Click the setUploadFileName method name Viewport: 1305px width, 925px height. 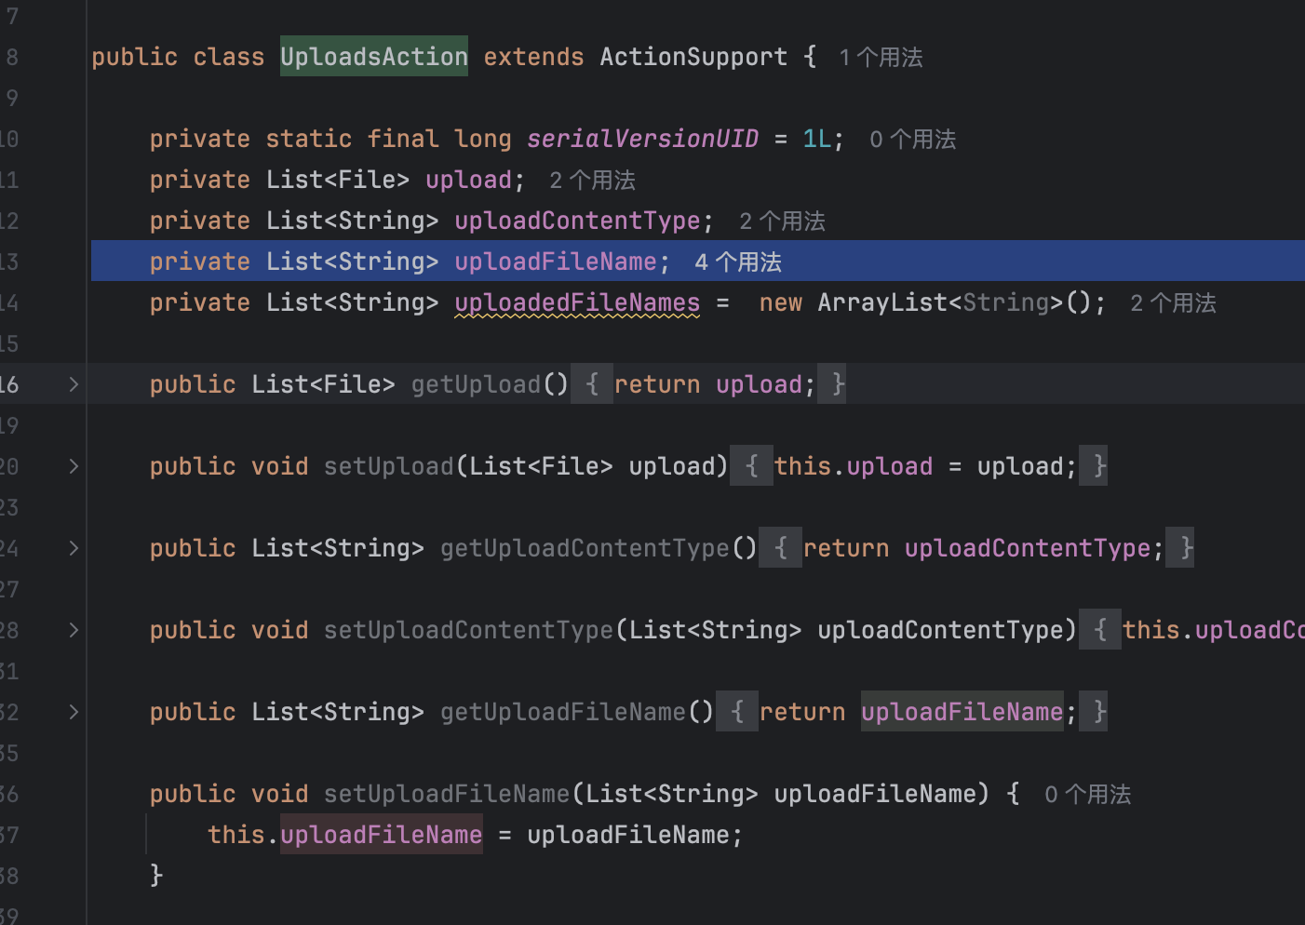446,794
